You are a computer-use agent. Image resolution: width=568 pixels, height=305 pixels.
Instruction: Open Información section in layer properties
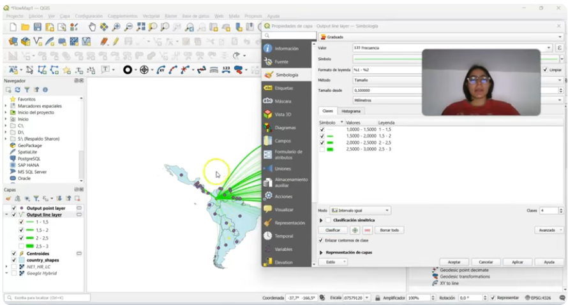286,48
